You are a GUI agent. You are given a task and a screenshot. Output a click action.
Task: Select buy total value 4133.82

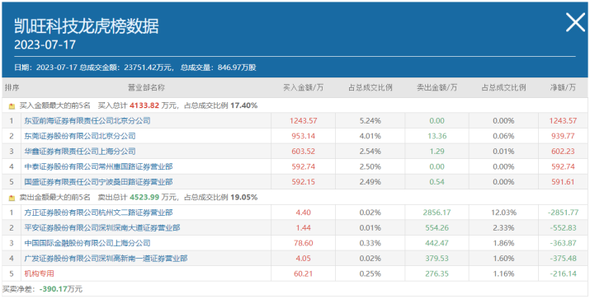tap(145, 106)
